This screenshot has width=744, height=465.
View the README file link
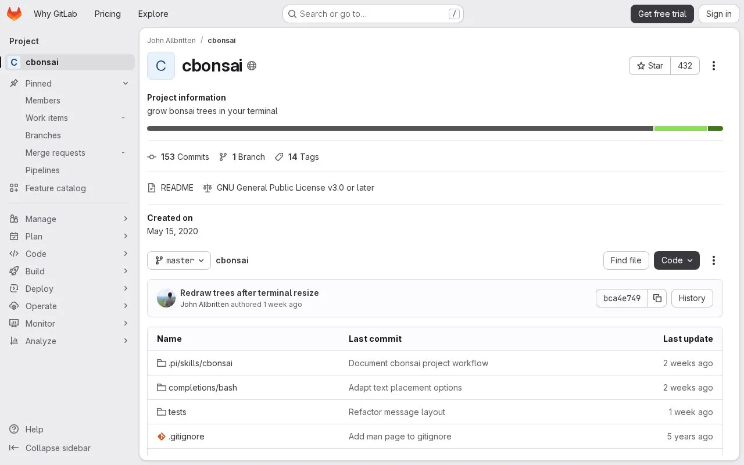coord(170,188)
